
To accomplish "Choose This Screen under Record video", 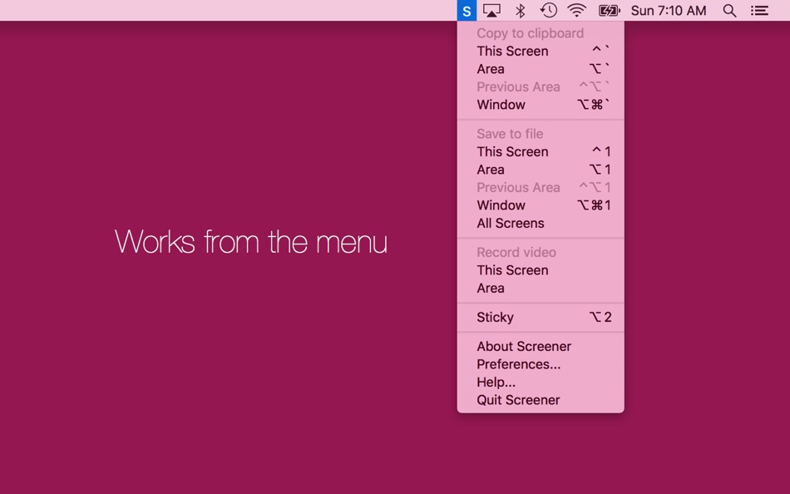I will 541,270.
